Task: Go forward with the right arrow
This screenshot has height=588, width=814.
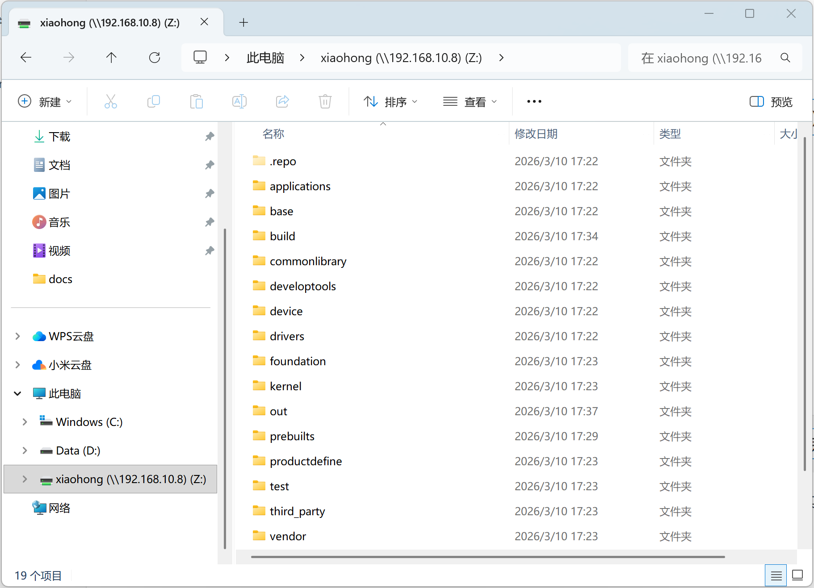Action: point(69,58)
